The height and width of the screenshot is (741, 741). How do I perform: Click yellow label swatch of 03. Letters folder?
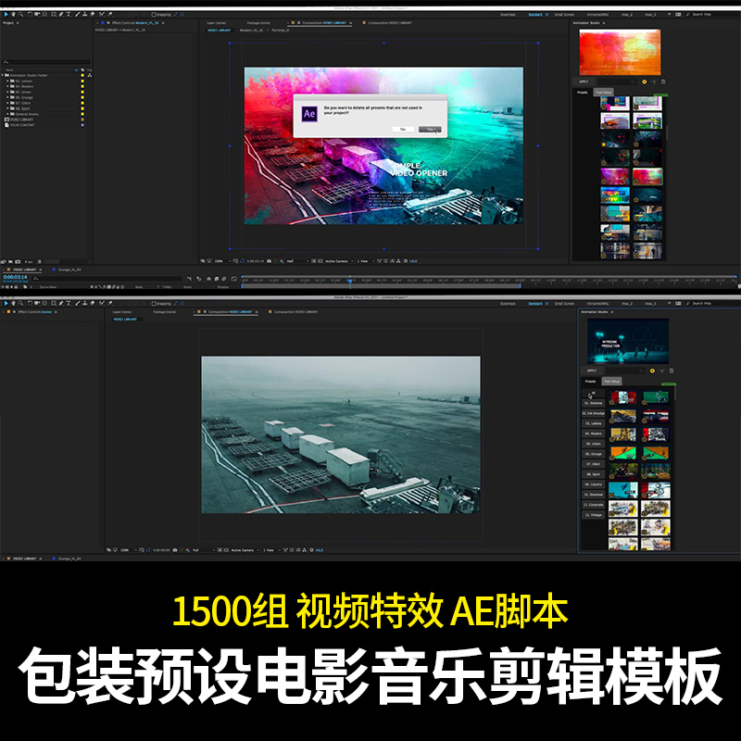82,81
